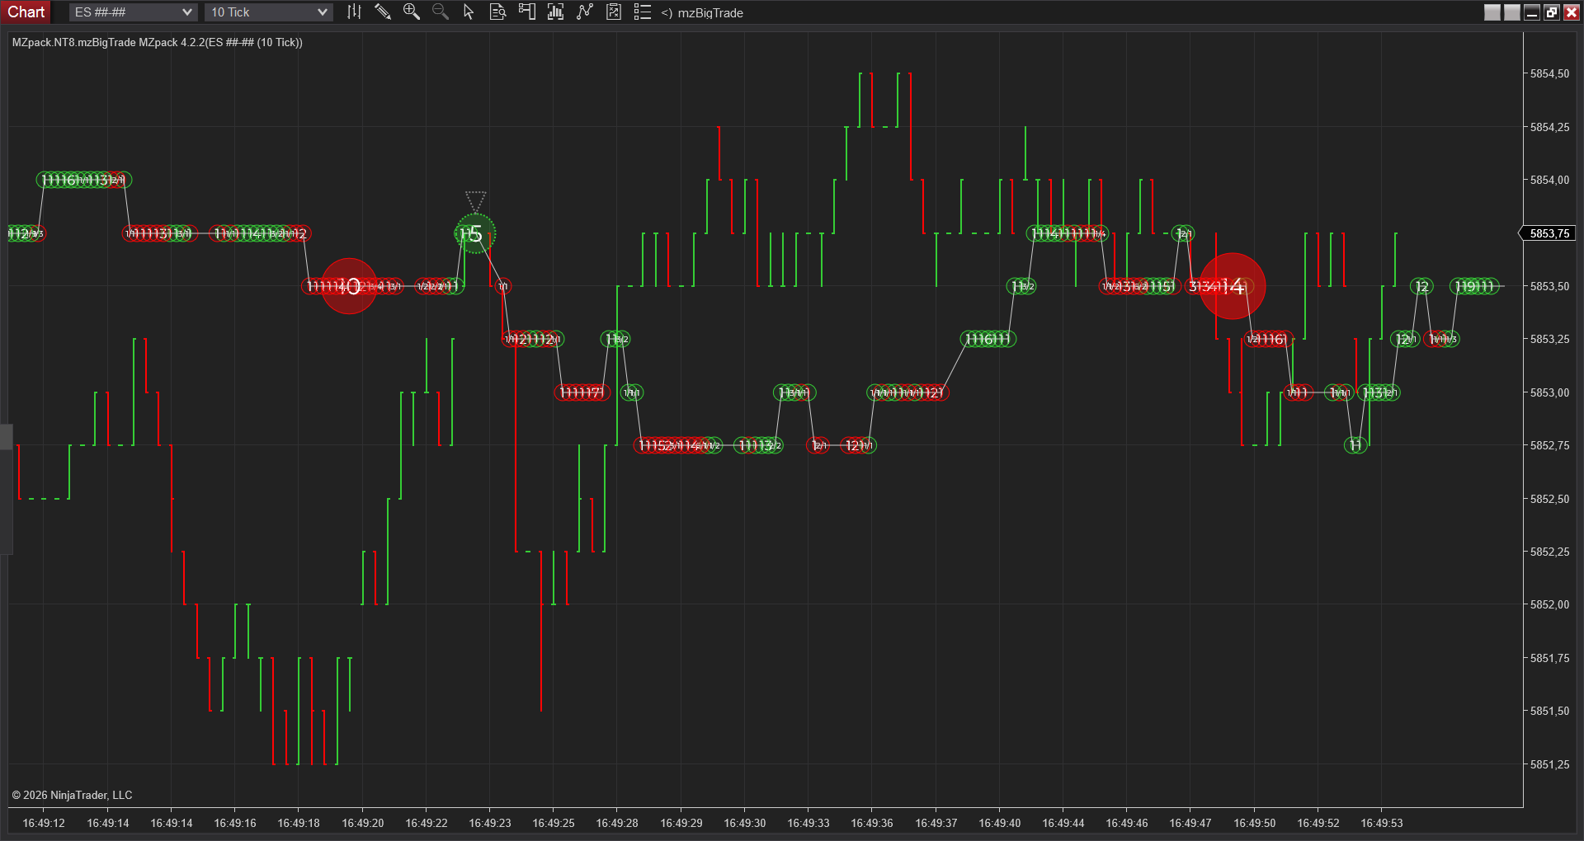Select the large red bubble labeled 10
This screenshot has width=1584, height=841.
tap(349, 286)
